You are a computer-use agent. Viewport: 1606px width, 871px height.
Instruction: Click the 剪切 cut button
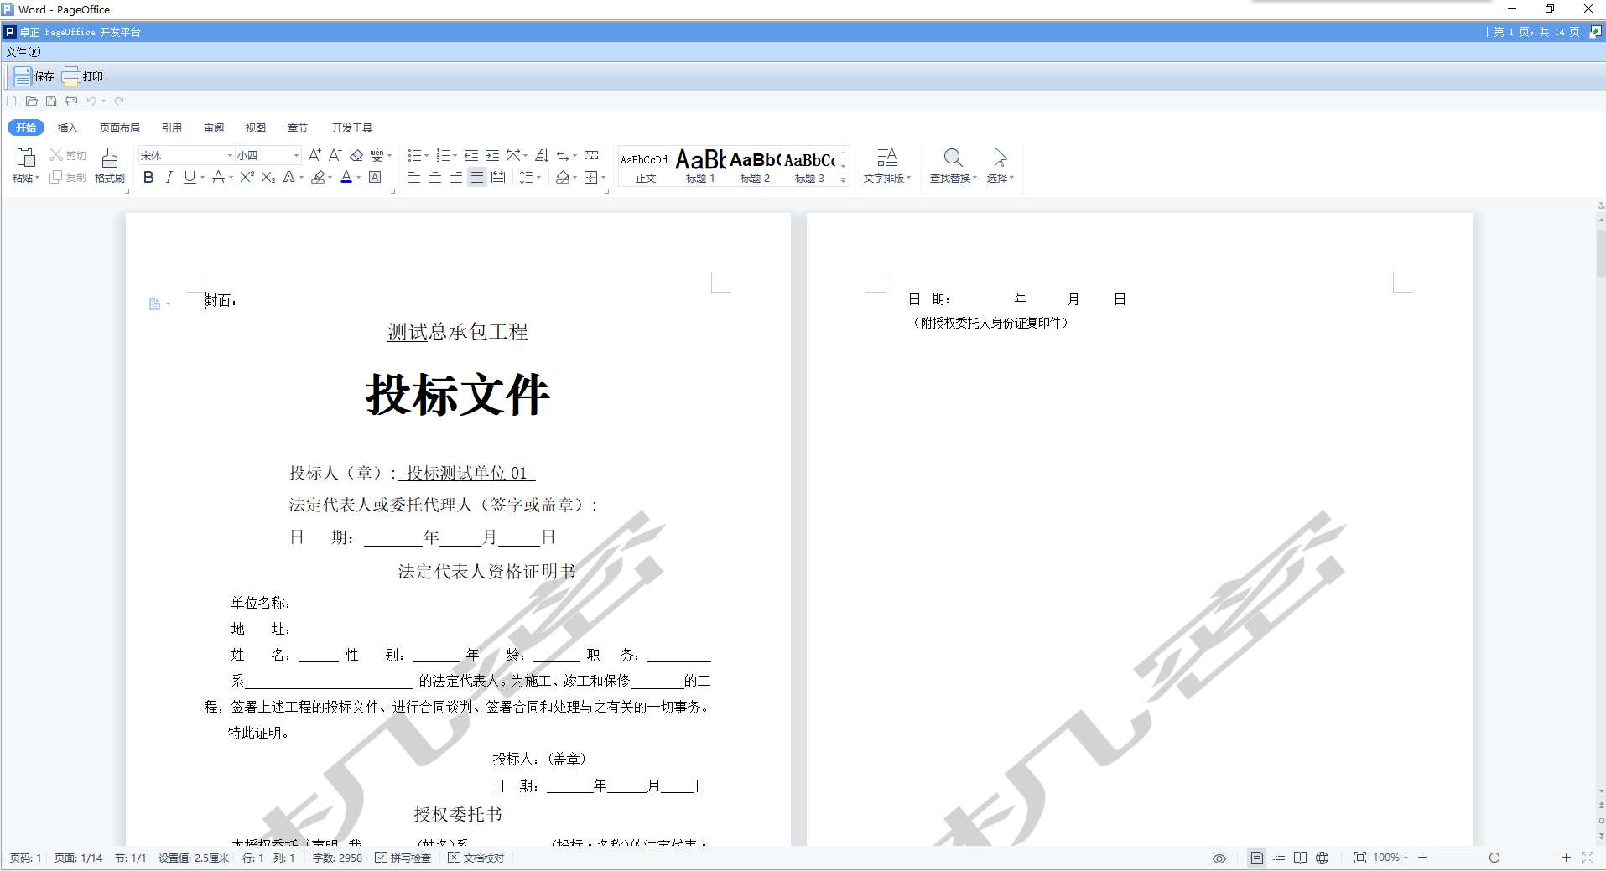pos(68,155)
